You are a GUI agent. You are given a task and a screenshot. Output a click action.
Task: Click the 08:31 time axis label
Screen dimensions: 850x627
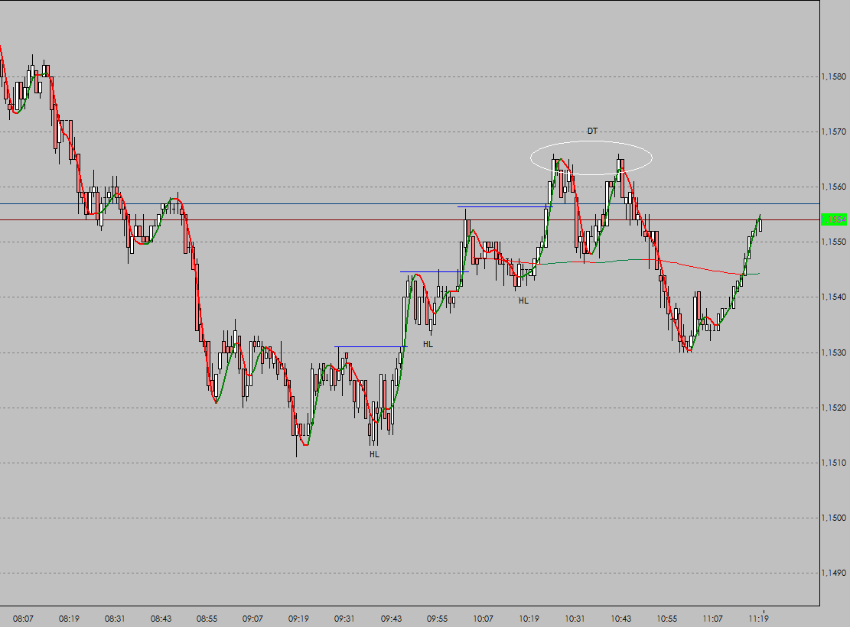point(115,619)
